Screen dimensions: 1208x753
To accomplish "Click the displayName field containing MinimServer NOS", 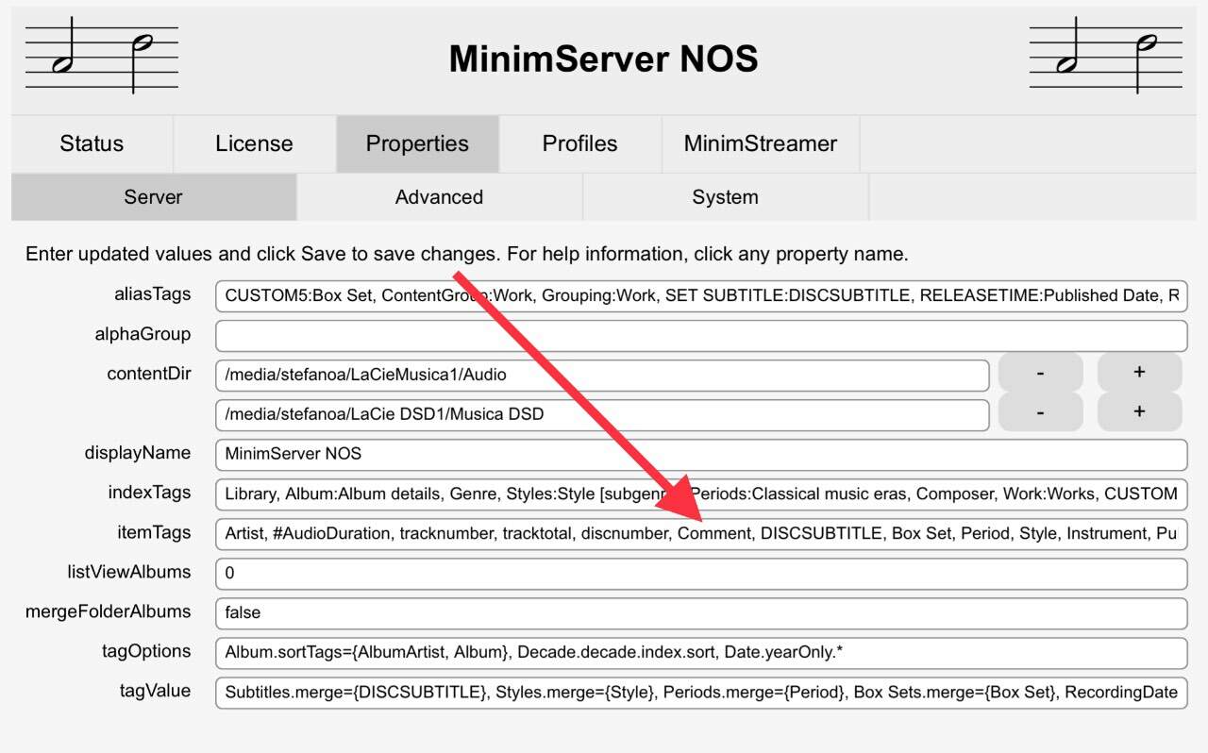I will 700,454.
